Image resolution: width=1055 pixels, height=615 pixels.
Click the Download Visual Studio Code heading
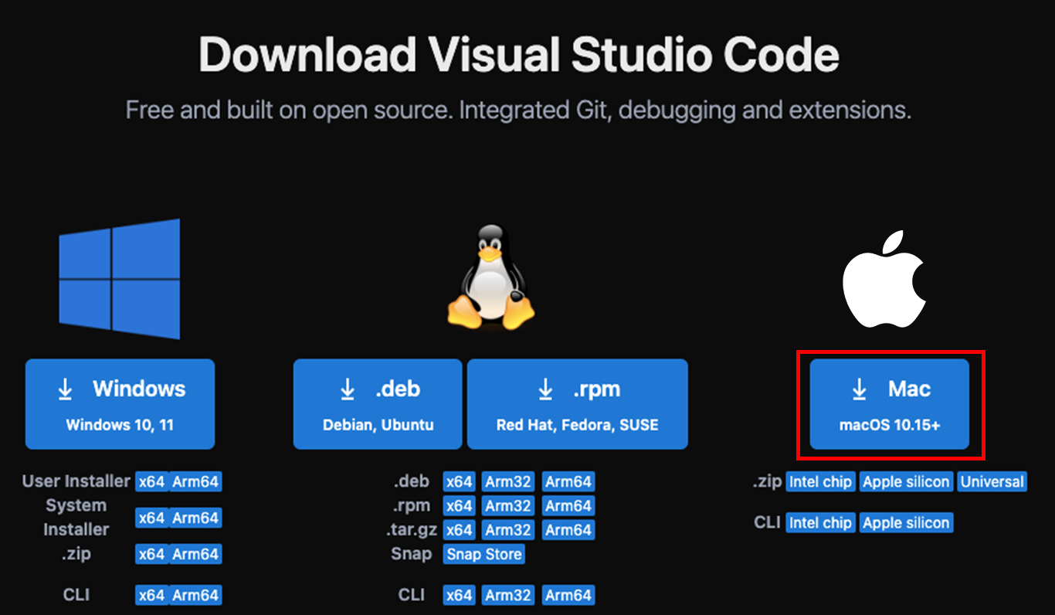click(519, 55)
